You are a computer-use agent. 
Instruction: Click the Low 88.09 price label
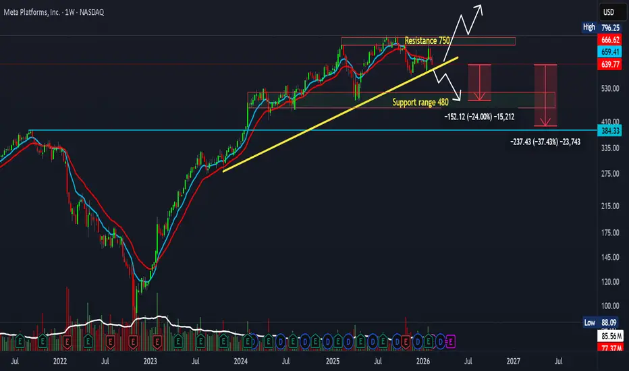[x=602, y=322]
